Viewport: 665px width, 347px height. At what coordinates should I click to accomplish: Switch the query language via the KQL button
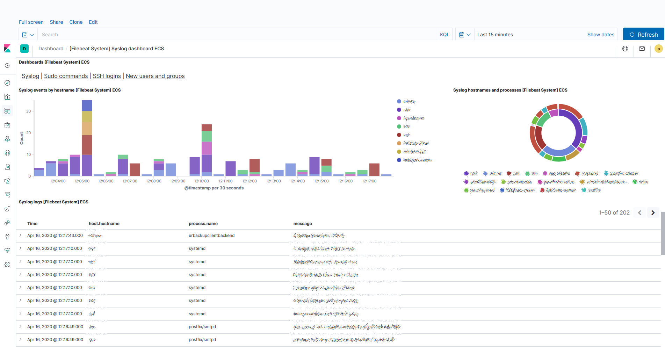[444, 35]
